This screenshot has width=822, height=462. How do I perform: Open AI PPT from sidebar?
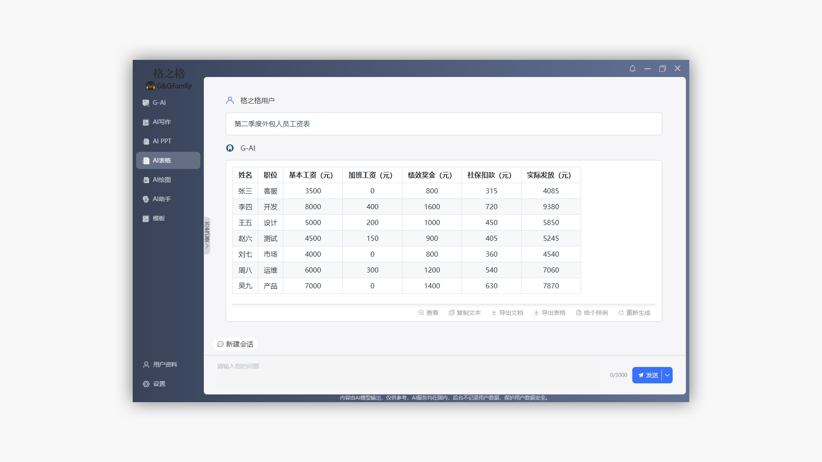pyautogui.click(x=162, y=141)
